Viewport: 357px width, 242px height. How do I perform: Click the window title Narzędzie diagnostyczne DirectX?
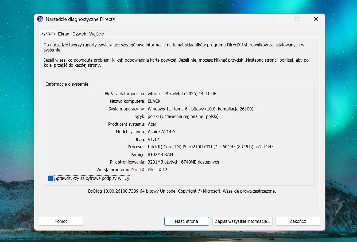tap(80, 19)
